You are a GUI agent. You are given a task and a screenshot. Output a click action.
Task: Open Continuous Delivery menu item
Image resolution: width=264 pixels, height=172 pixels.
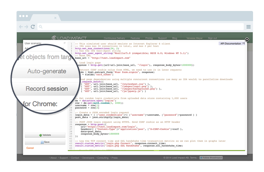(115, 38)
